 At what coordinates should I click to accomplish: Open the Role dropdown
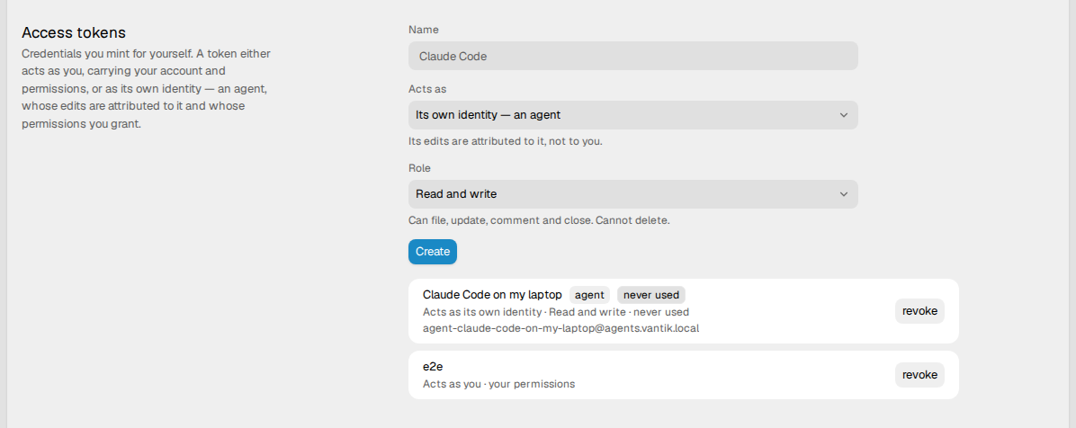tap(632, 194)
